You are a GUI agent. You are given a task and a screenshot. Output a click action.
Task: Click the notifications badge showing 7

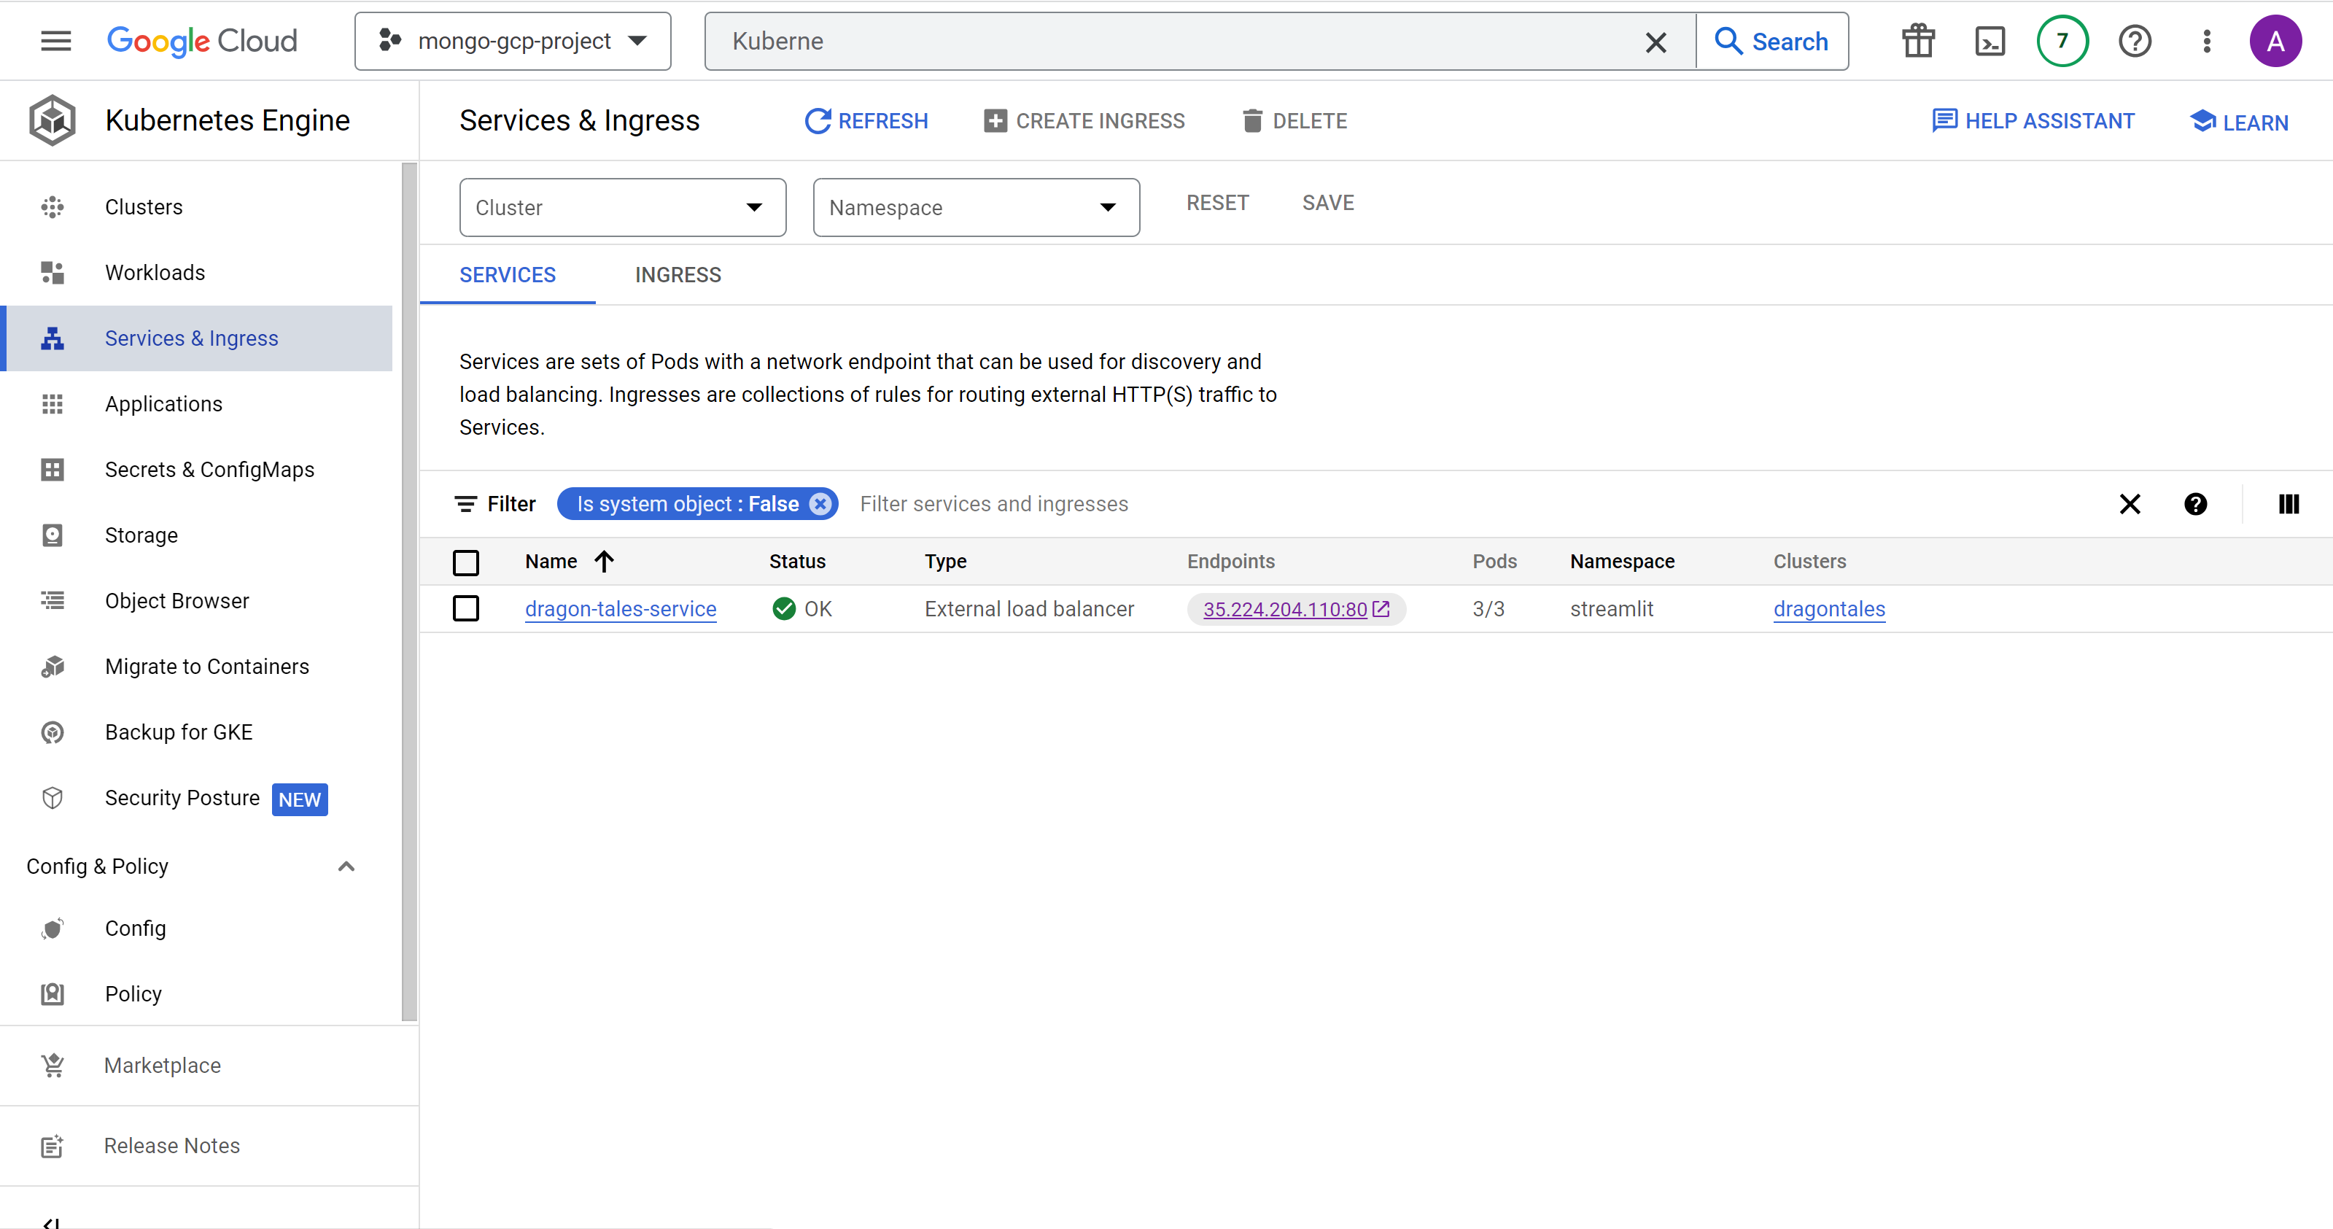point(2061,42)
